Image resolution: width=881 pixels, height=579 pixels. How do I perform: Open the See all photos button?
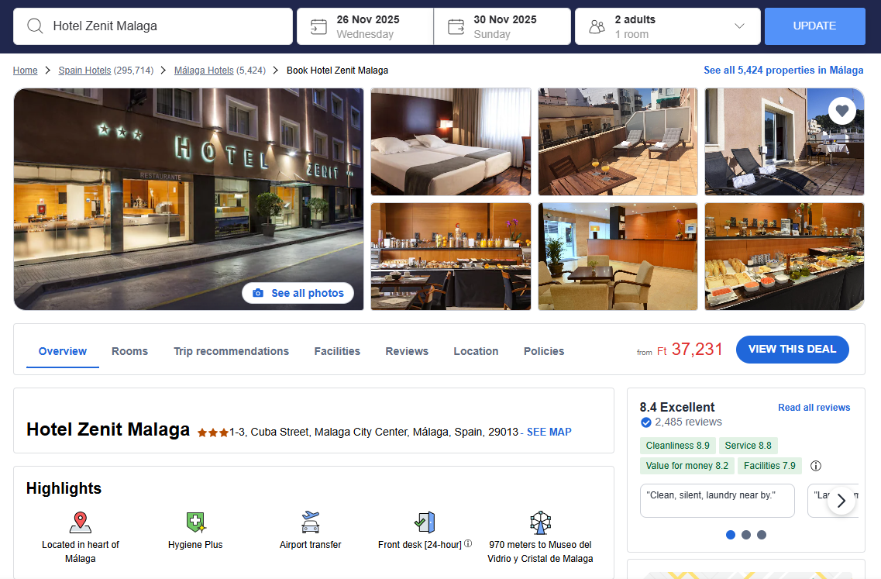pos(298,293)
